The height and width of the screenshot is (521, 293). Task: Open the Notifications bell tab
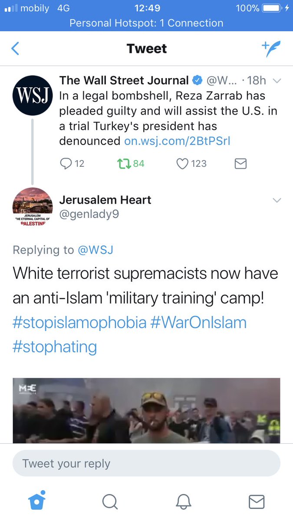184,501
